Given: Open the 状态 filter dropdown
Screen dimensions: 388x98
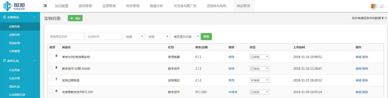Looking at the screenshot, I should pos(157,37).
